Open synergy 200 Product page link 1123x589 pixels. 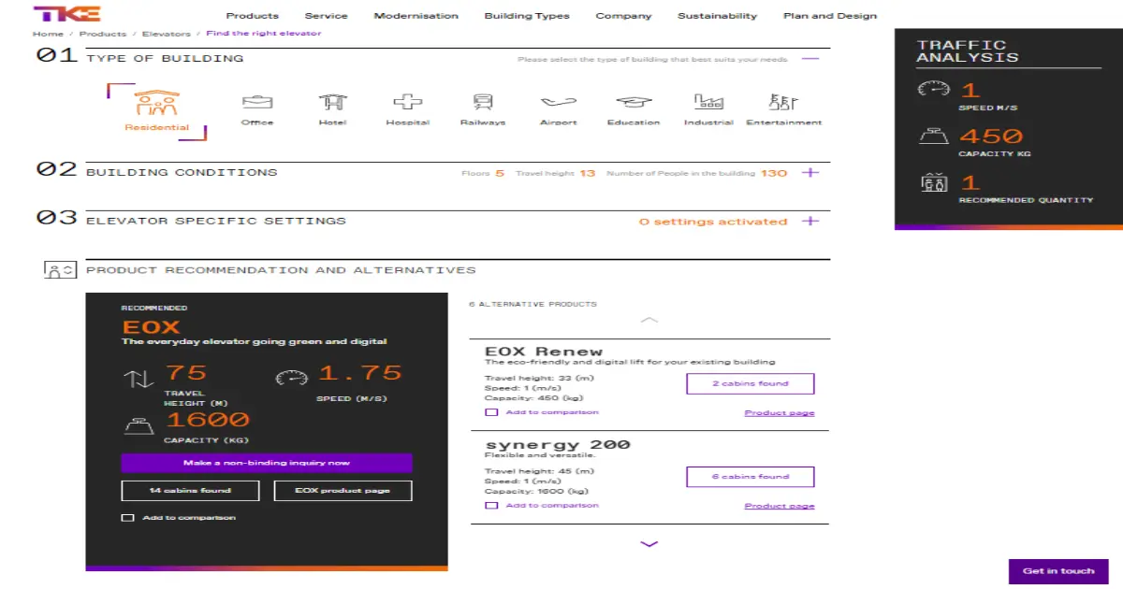coord(780,506)
